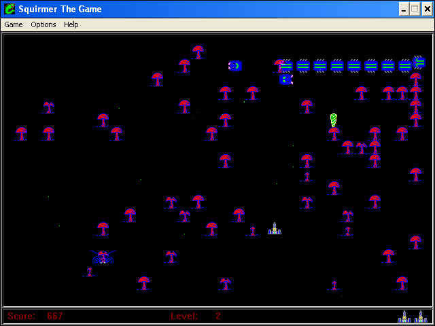
Task: Click the rightmost remaining-life ship icon
Action: point(421,316)
